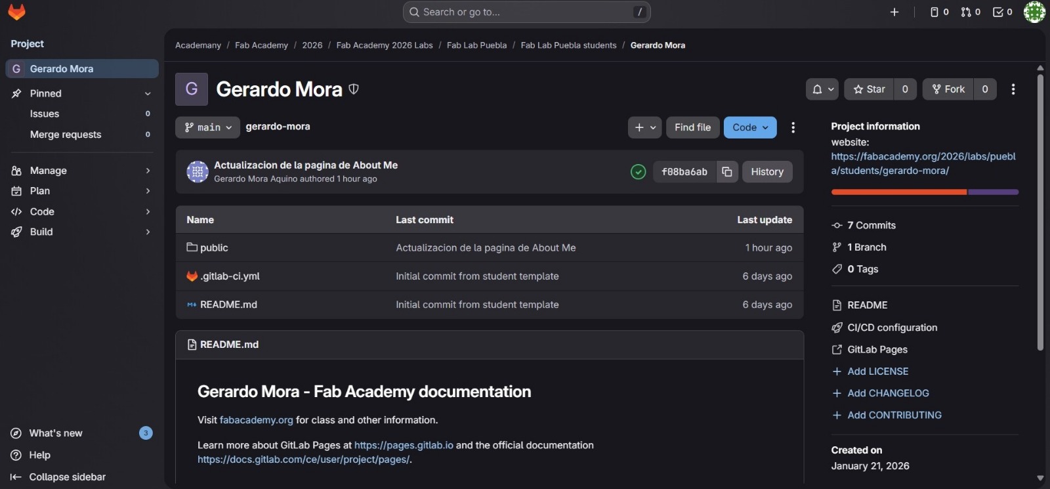Open CI/CD configuration link

pyautogui.click(x=892, y=328)
